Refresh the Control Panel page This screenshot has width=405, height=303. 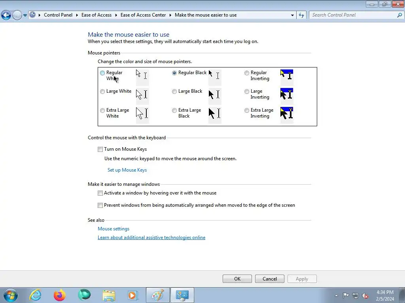tap(301, 15)
